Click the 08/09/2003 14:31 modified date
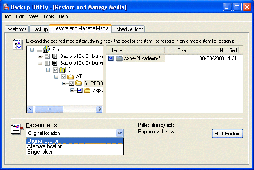 [x=218, y=58]
